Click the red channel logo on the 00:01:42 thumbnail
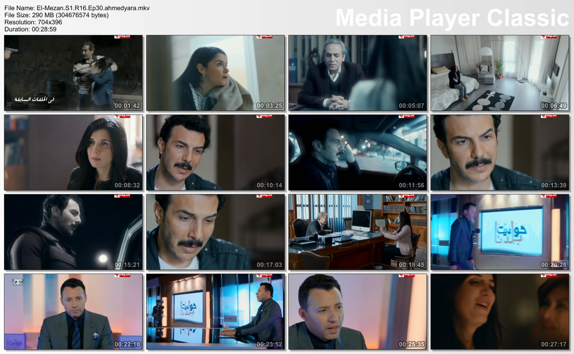 [122, 37]
